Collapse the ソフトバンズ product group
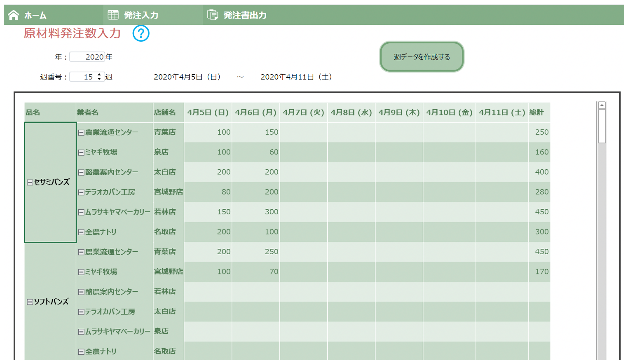The image size is (628, 363). pos(30,302)
